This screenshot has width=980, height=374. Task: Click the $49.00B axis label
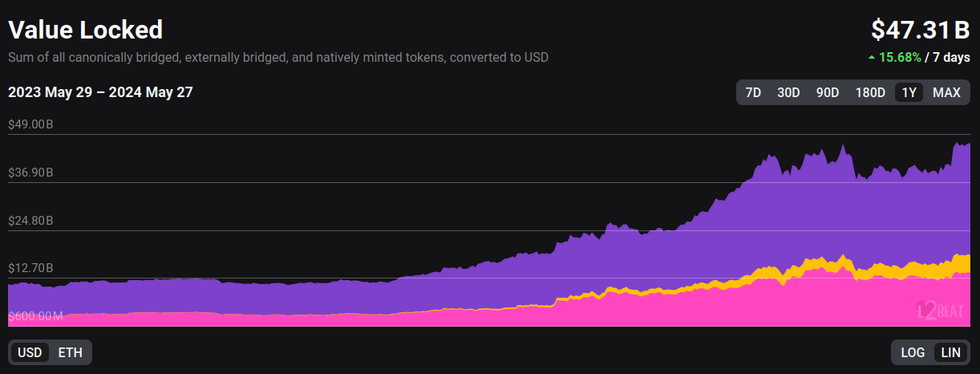[x=30, y=124]
